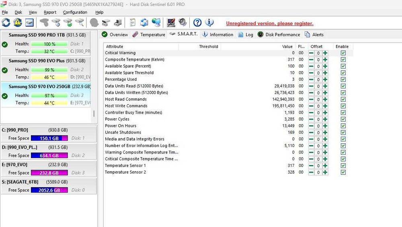This screenshot has height=227, width=402.
Task: Click the plus button for Temperature Sensor 2 offset
Action: (x=325, y=172)
